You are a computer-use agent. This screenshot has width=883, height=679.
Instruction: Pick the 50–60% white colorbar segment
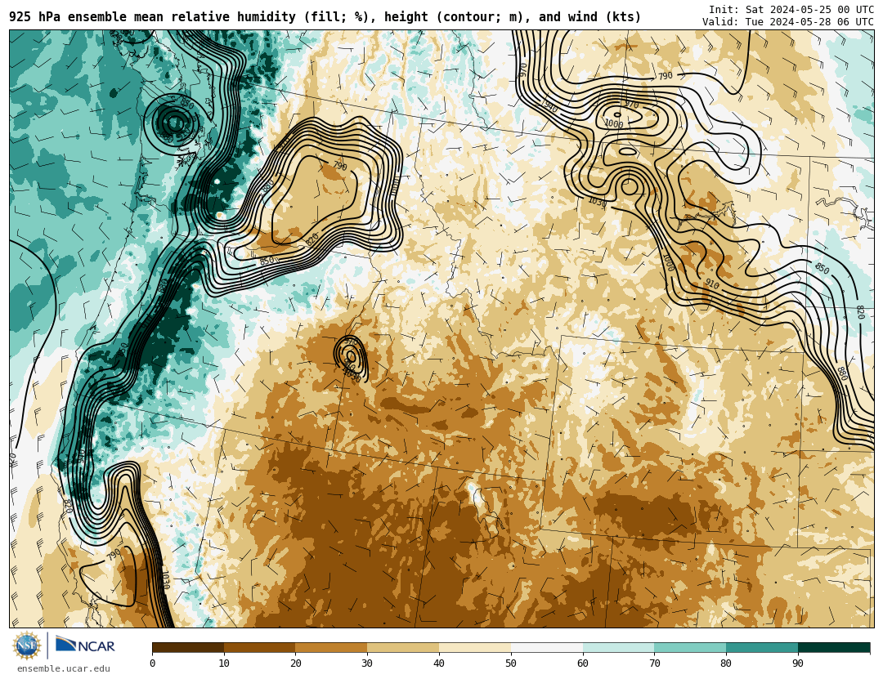tap(547, 647)
